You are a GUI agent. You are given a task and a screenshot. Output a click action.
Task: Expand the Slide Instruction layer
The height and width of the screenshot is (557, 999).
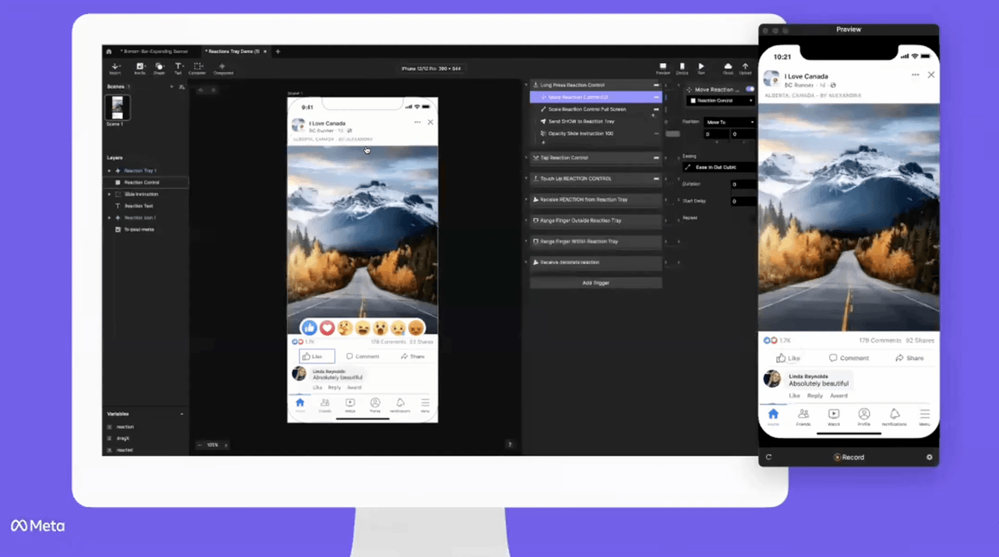click(x=109, y=194)
